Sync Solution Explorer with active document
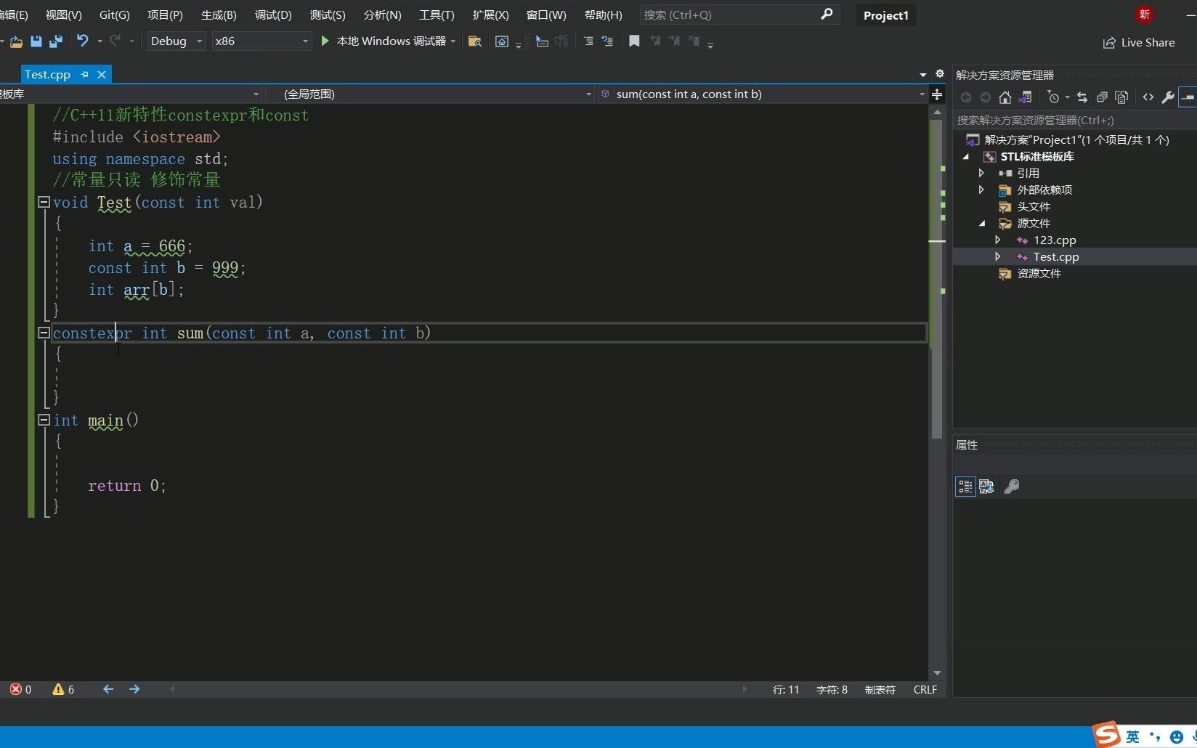 (x=1082, y=97)
